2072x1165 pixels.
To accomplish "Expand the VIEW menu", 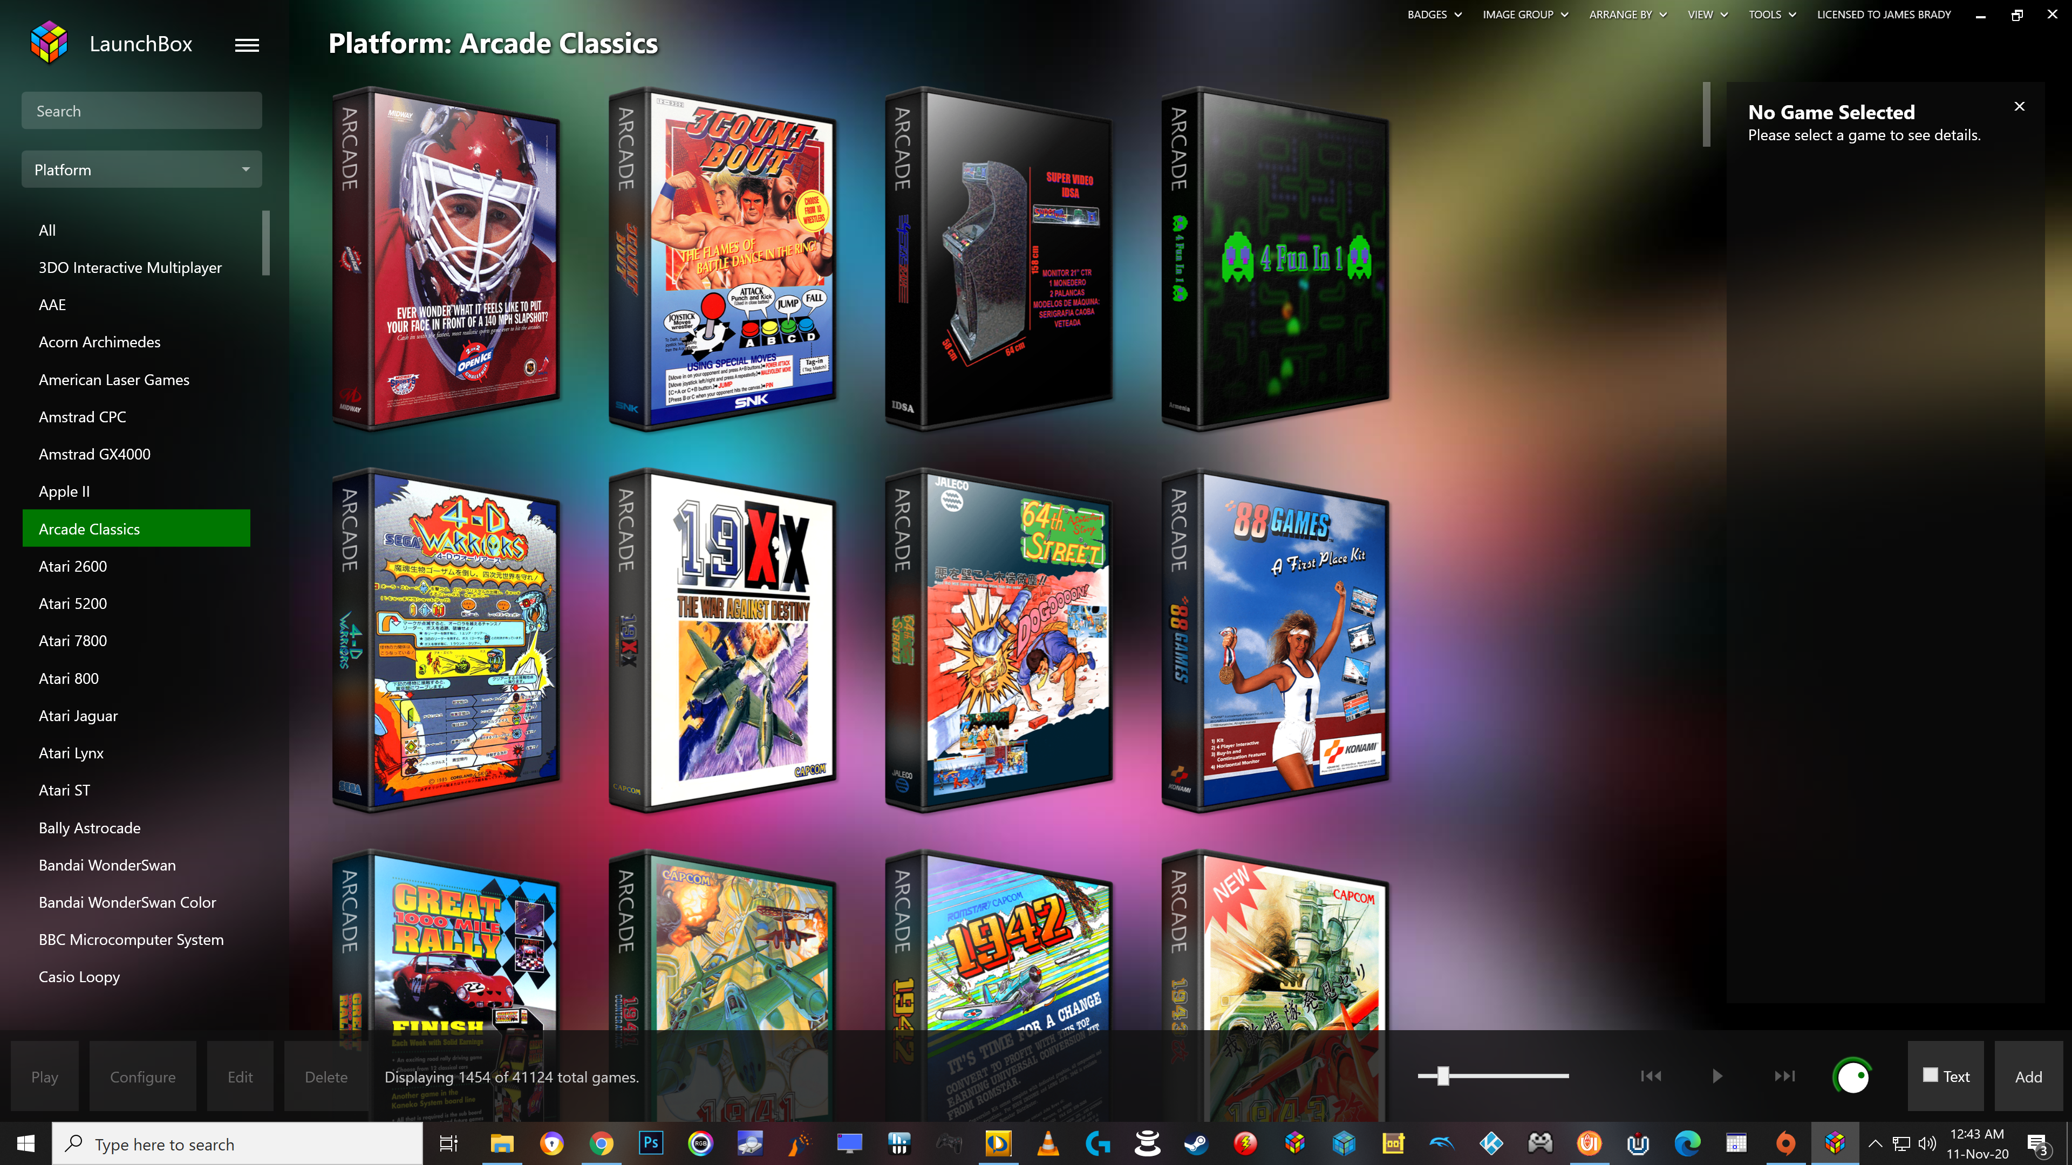I will pyautogui.click(x=1707, y=15).
